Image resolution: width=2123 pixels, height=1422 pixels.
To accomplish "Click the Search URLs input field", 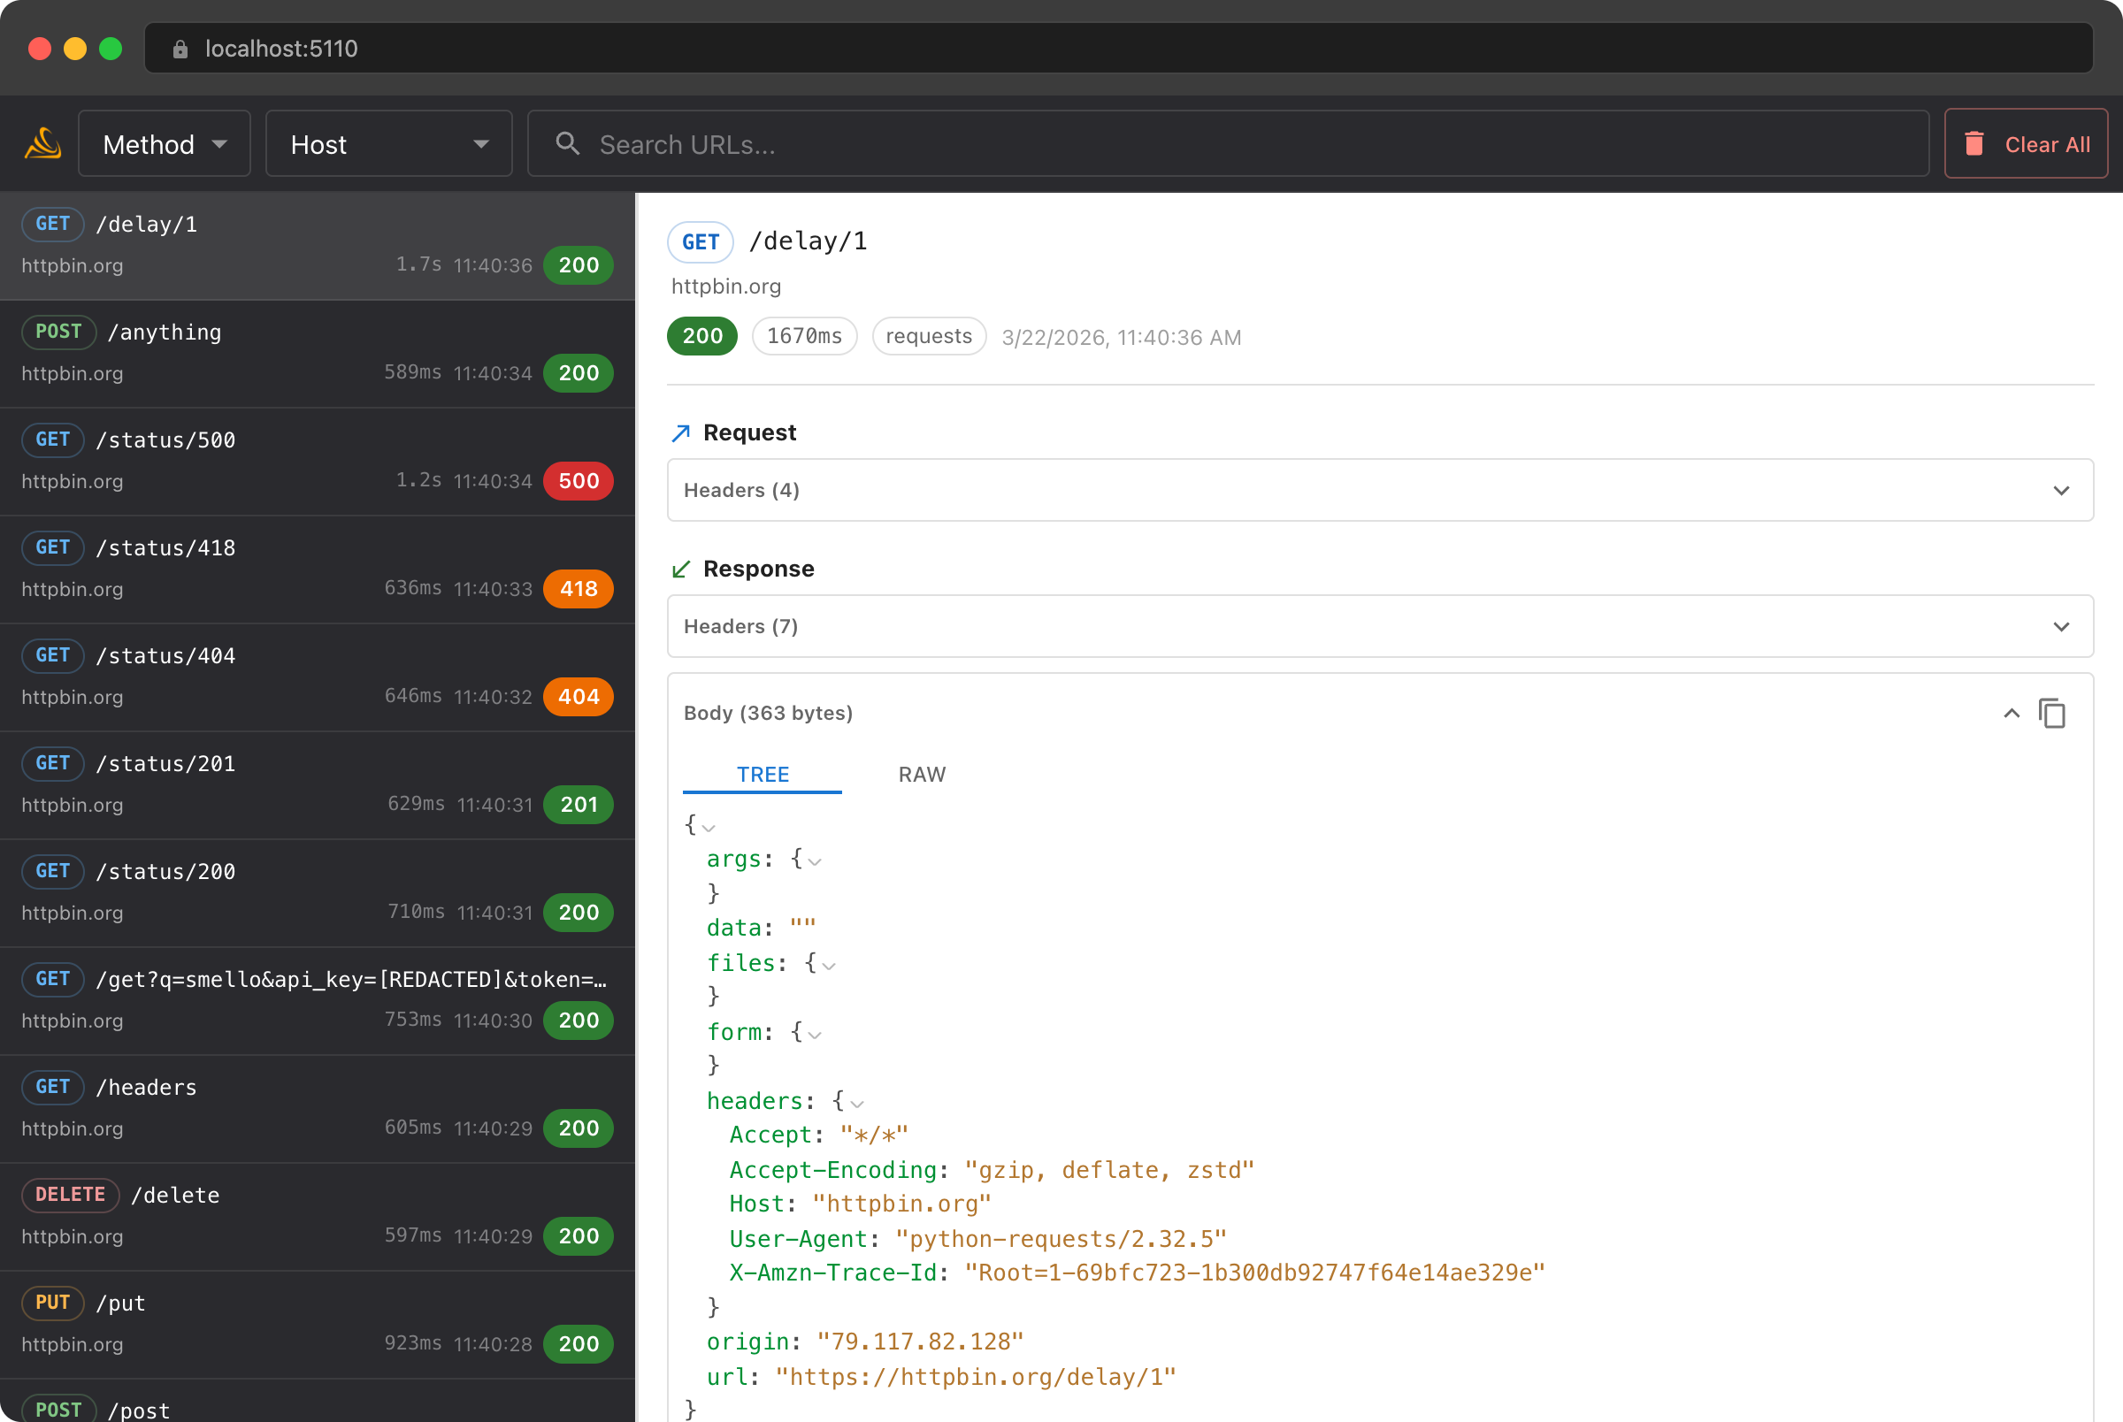I will click(x=998, y=143).
